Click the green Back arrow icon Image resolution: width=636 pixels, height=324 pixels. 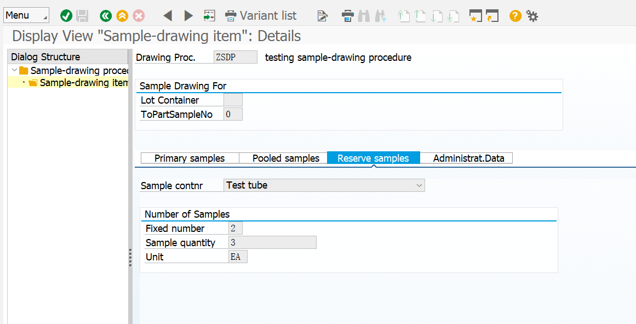(x=106, y=16)
